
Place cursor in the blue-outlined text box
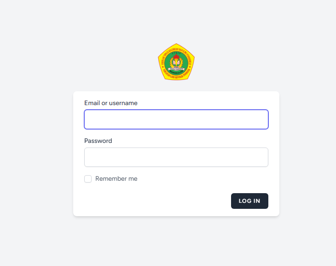176,119
